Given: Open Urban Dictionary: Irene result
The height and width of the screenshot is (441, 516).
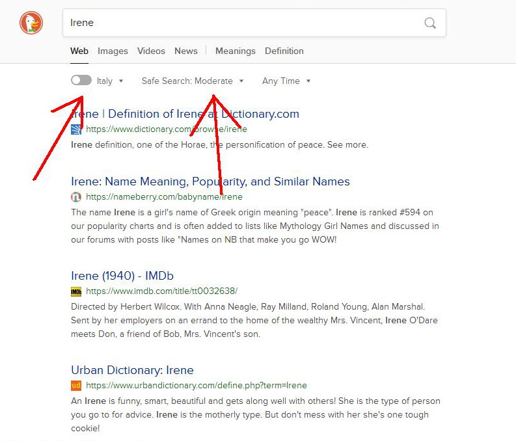Looking at the screenshot, I should pyautogui.click(x=132, y=370).
